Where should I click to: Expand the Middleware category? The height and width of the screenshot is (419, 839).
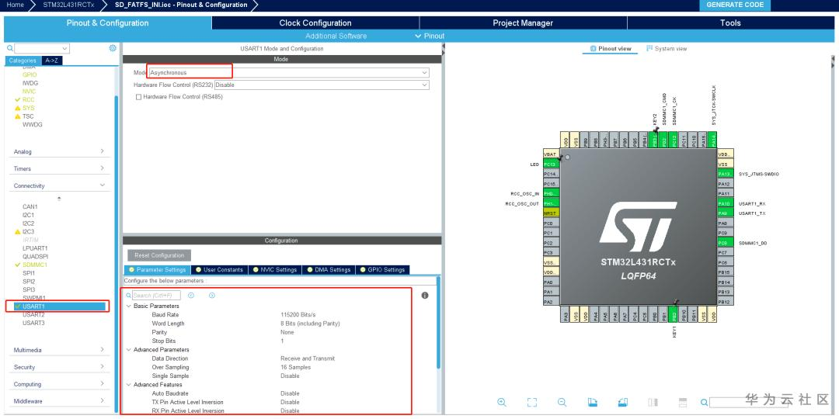59,401
